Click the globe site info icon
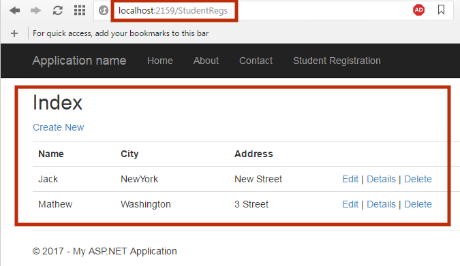 (104, 11)
